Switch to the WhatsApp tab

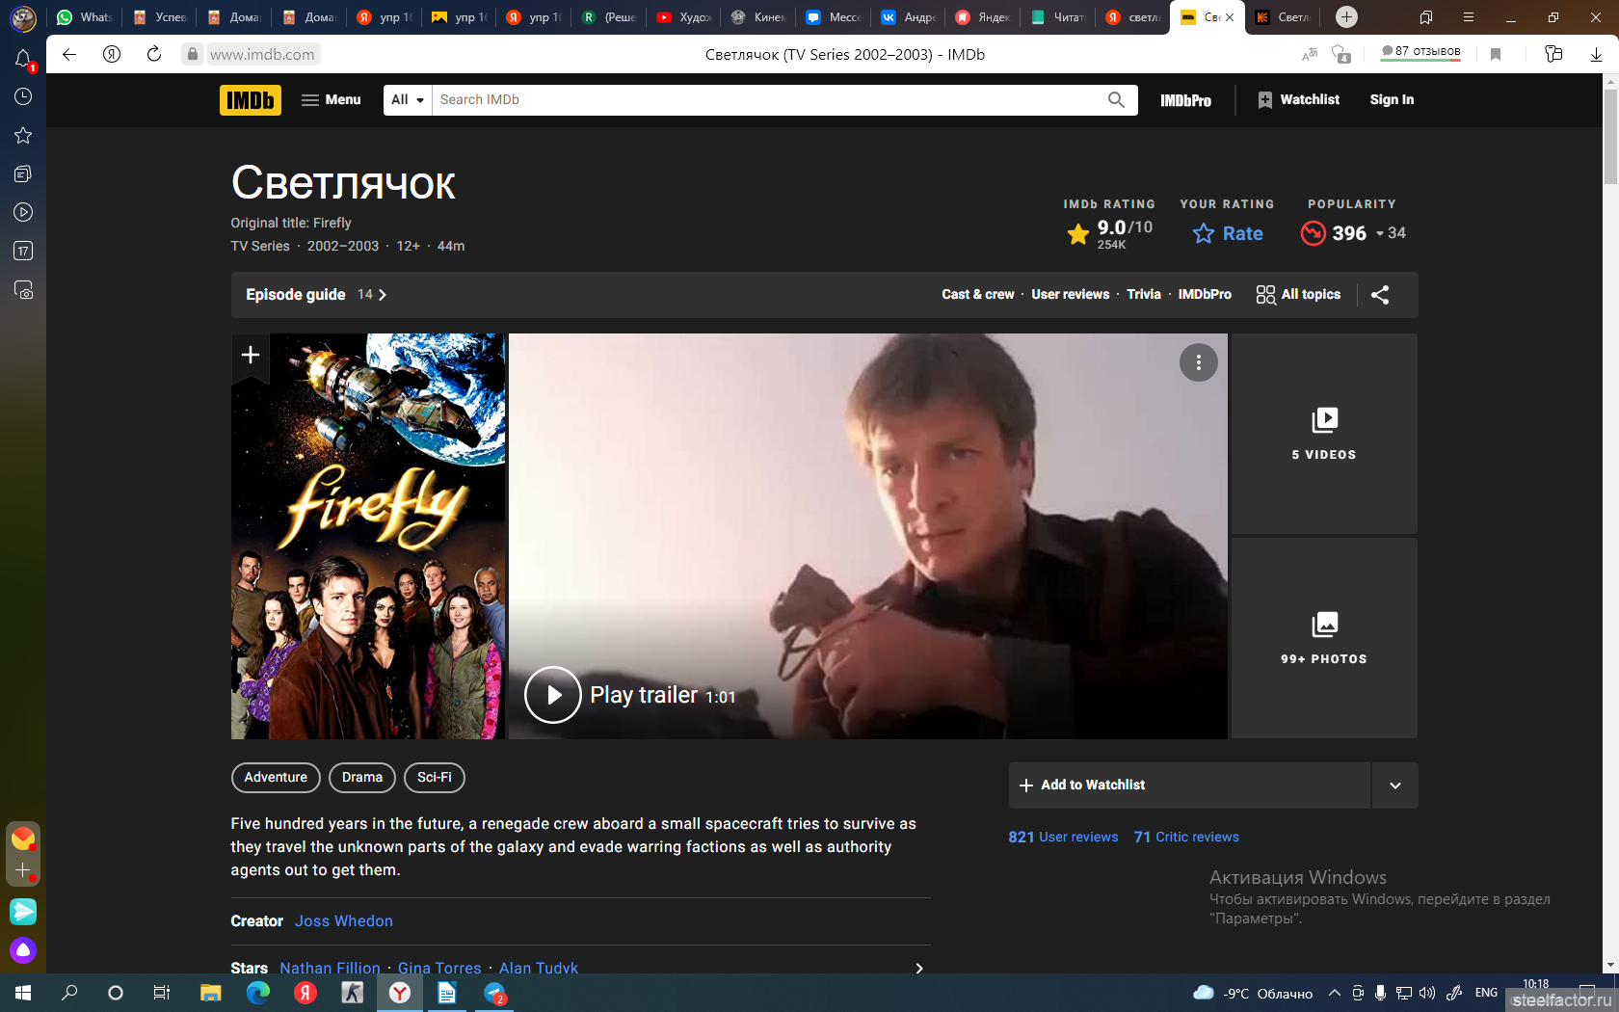tap(84, 17)
